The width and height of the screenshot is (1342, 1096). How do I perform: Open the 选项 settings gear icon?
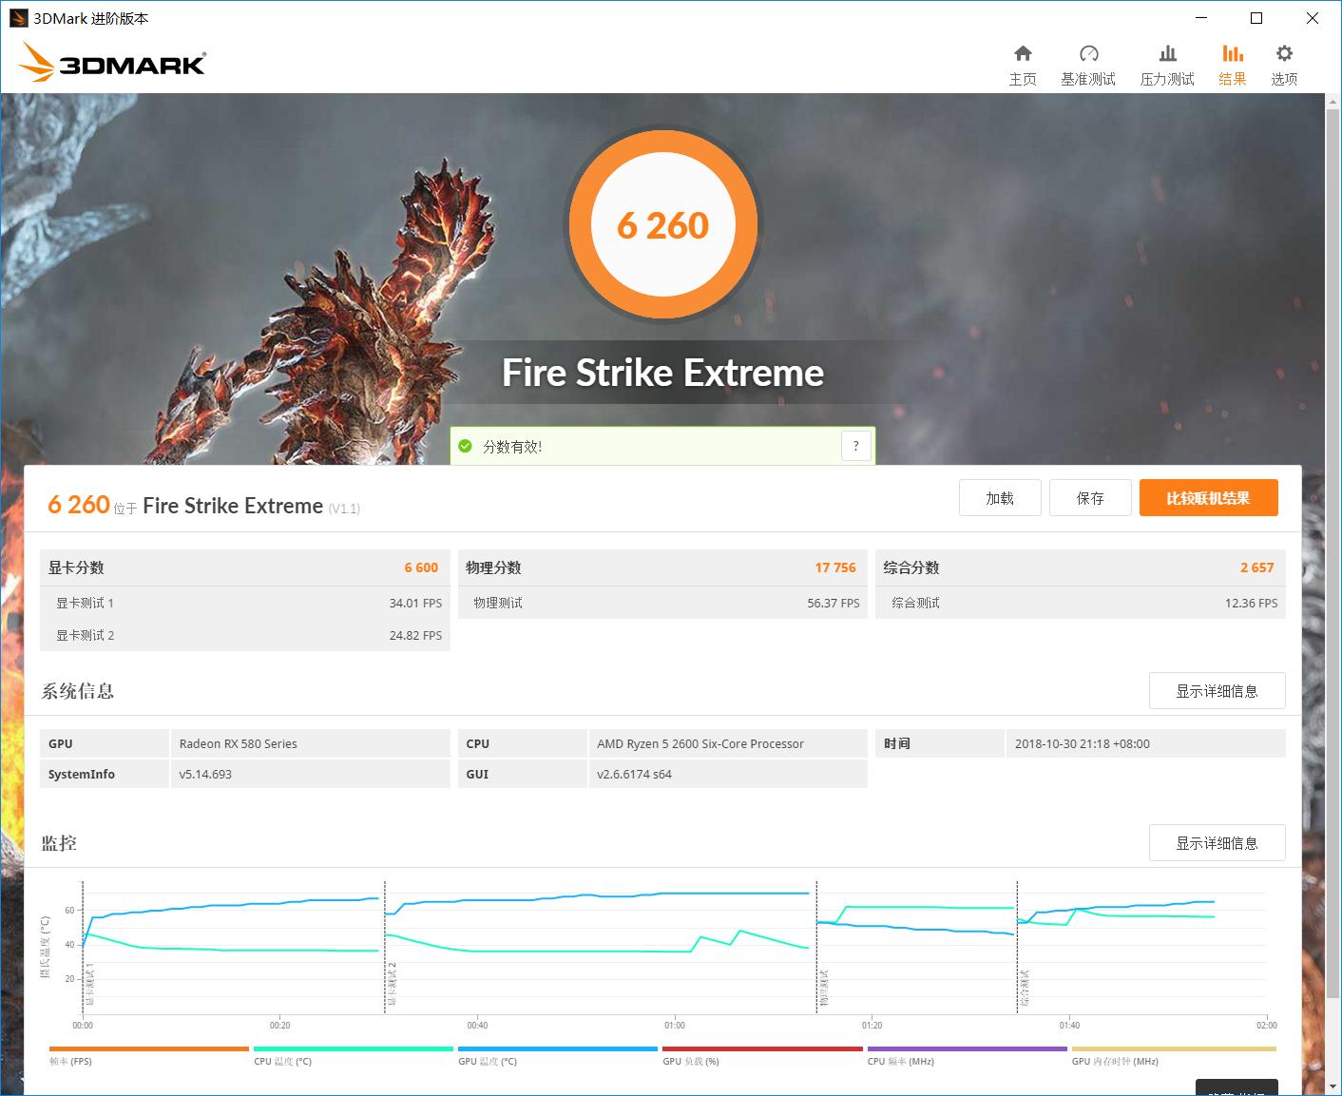(x=1283, y=62)
